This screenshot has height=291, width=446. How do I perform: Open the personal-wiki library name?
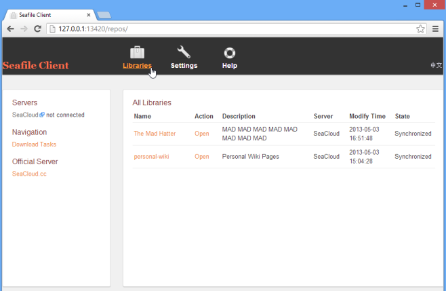tap(151, 157)
